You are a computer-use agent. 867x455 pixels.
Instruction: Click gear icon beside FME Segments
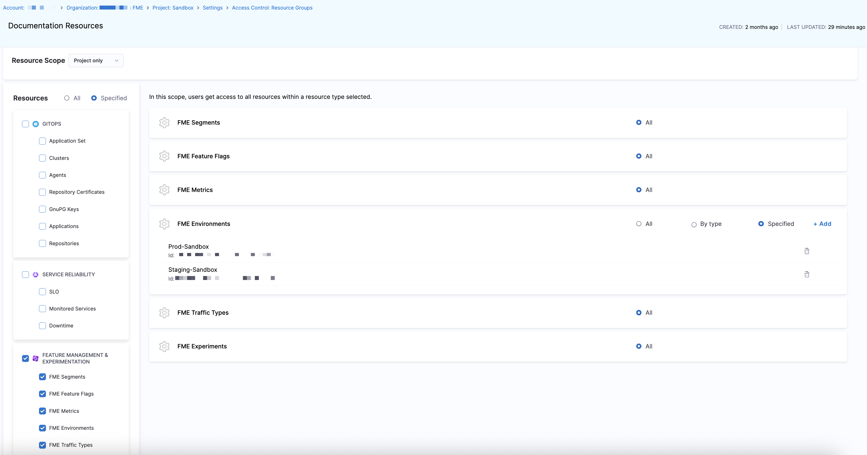coord(164,123)
